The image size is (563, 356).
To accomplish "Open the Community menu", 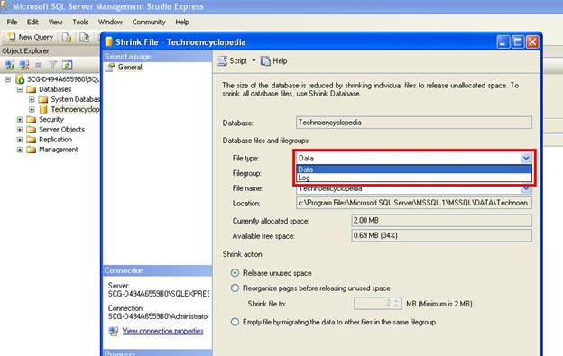I will [149, 22].
